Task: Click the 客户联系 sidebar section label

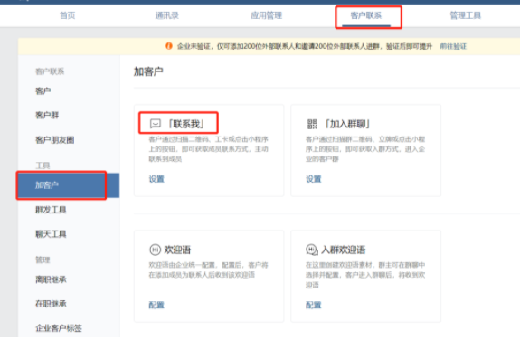Action: click(50, 71)
